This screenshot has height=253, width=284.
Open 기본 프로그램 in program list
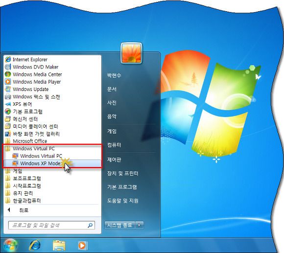[x=24, y=112]
